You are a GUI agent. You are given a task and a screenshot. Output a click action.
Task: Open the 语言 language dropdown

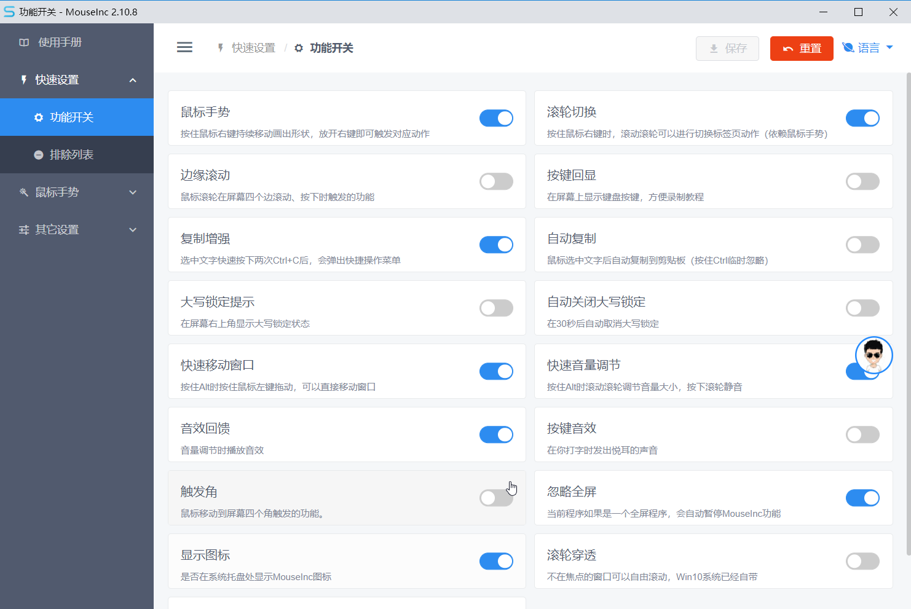click(867, 48)
